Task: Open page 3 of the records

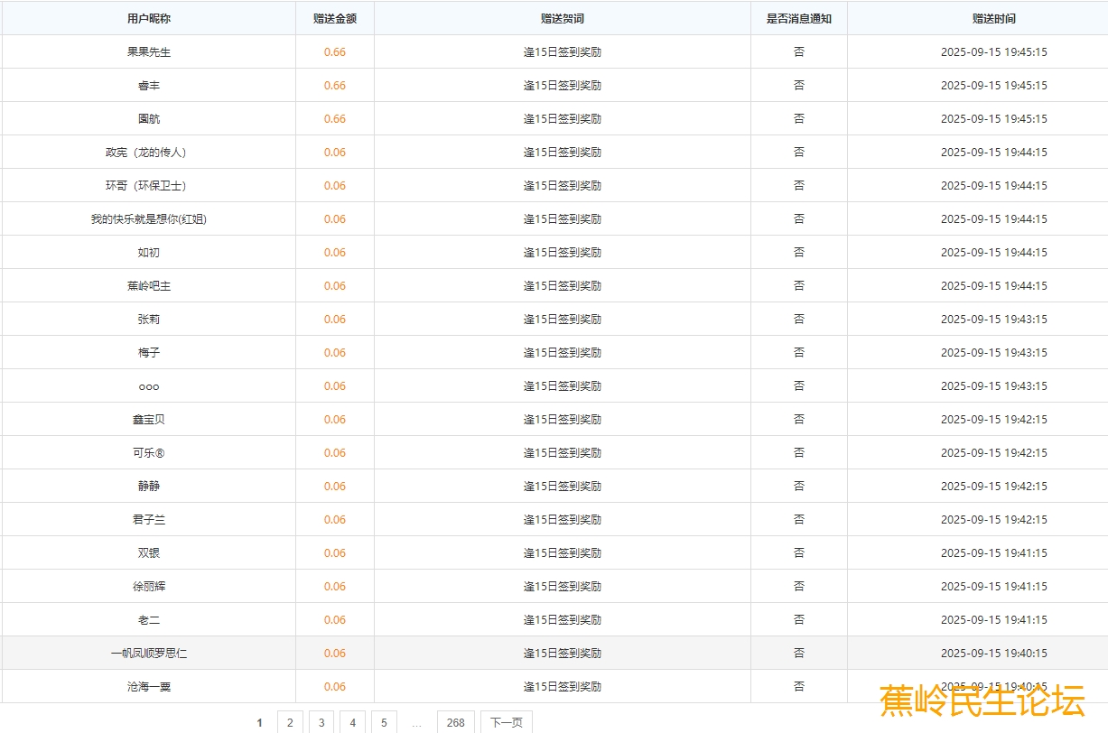Action: [321, 722]
